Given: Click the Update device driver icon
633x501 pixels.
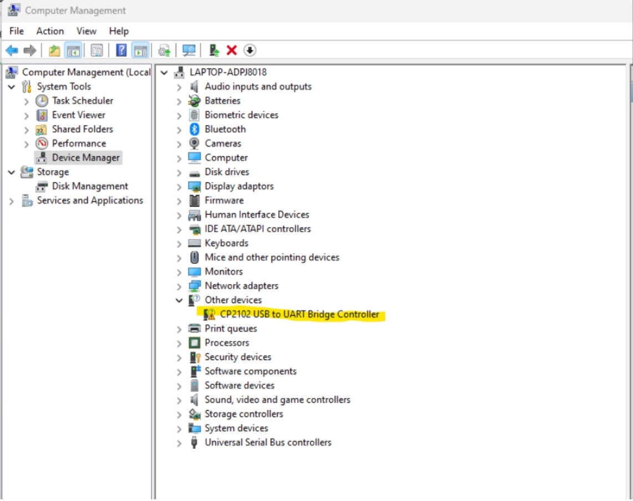Looking at the screenshot, I should click(214, 50).
